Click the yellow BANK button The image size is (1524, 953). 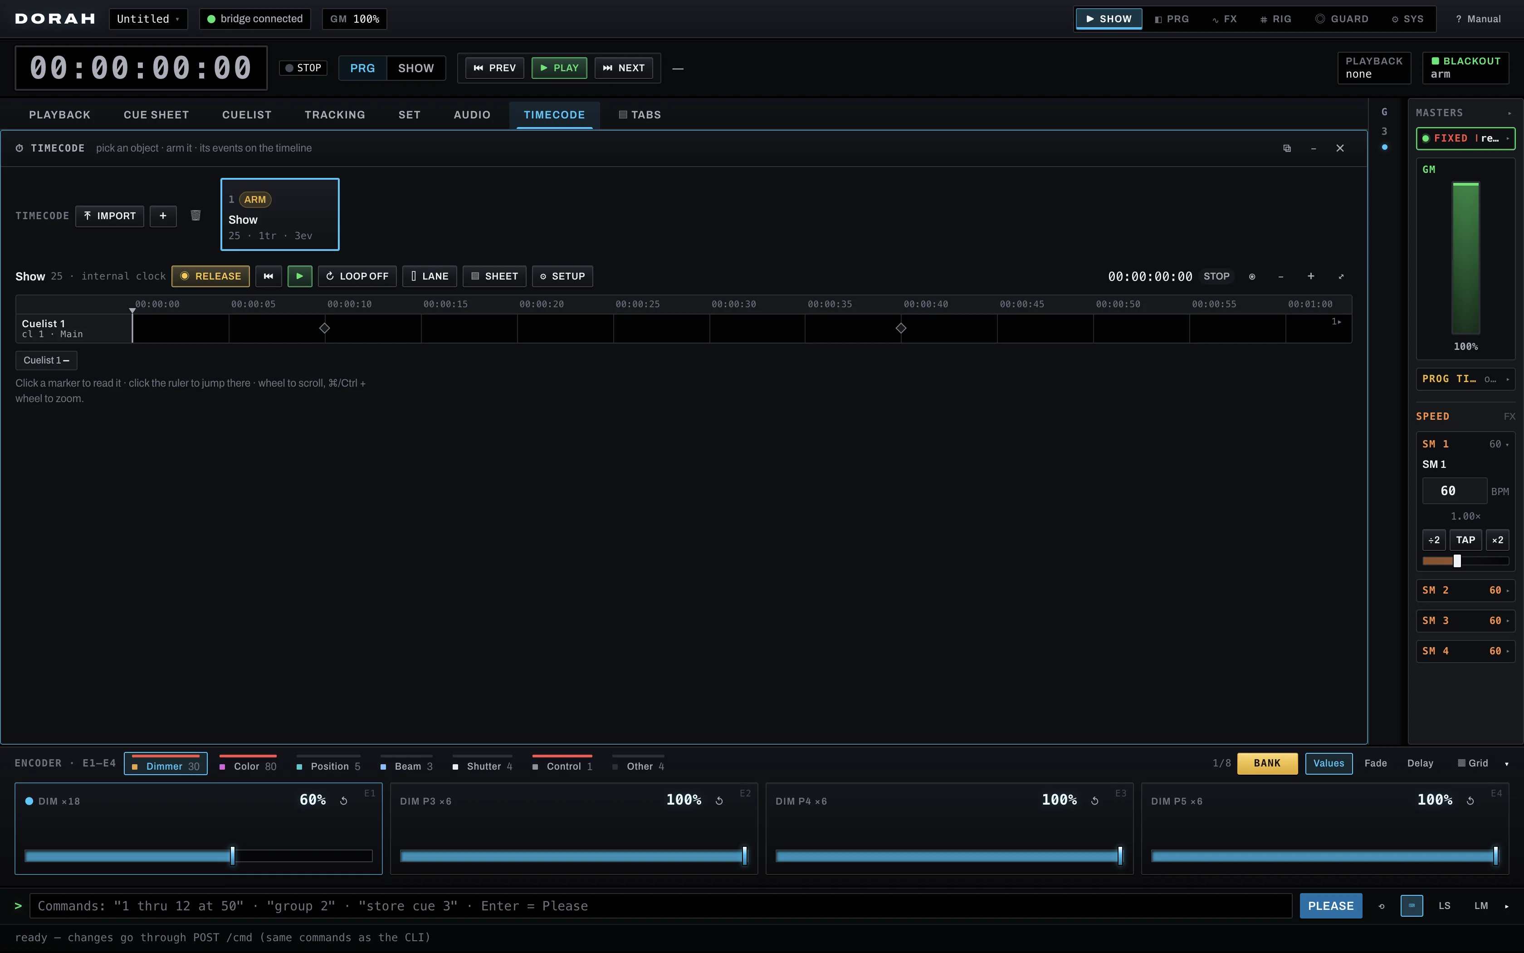(x=1267, y=763)
